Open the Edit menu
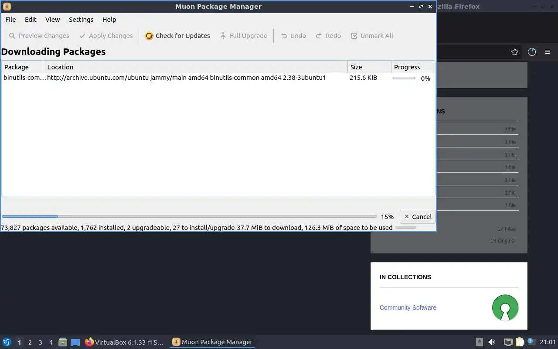 [x=31, y=20]
